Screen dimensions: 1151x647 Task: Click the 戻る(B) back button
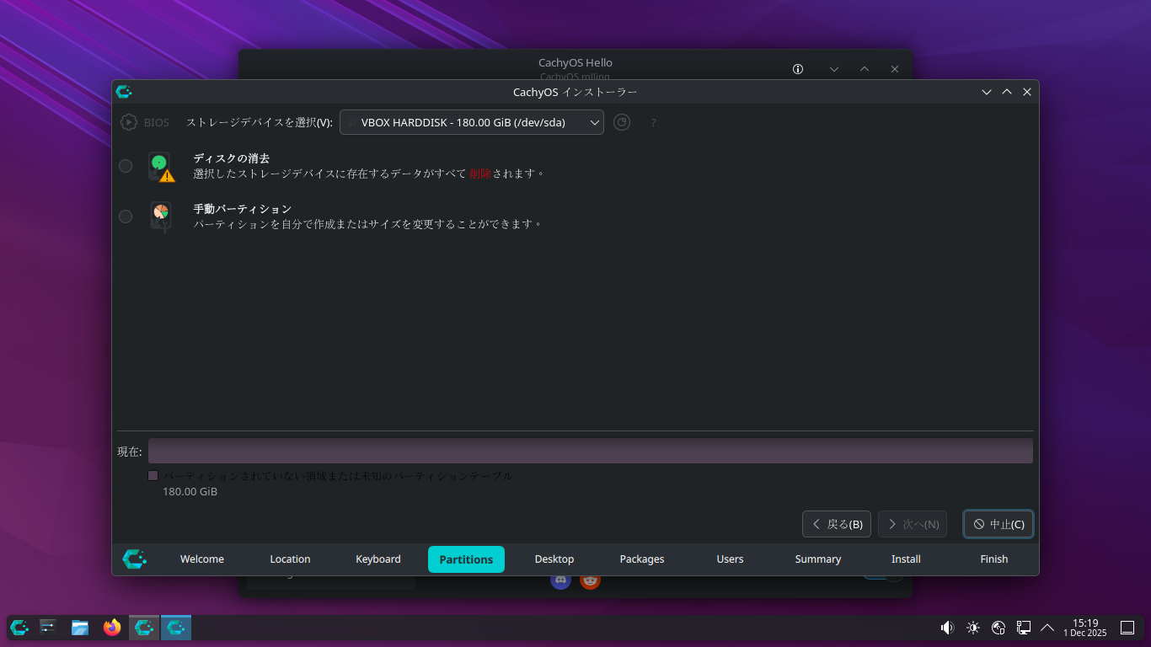[837, 524]
